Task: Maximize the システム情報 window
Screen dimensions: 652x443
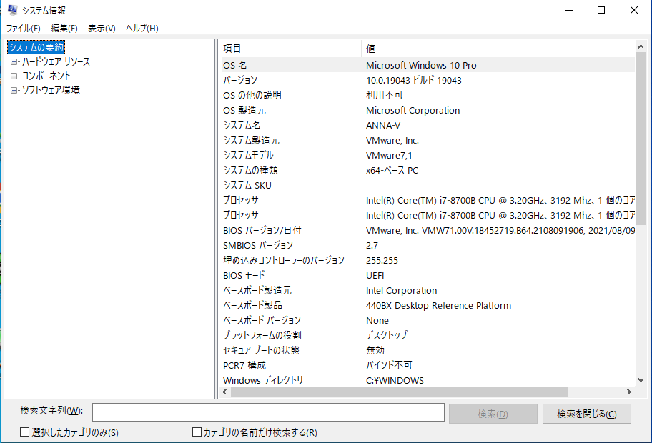Action: [x=601, y=10]
